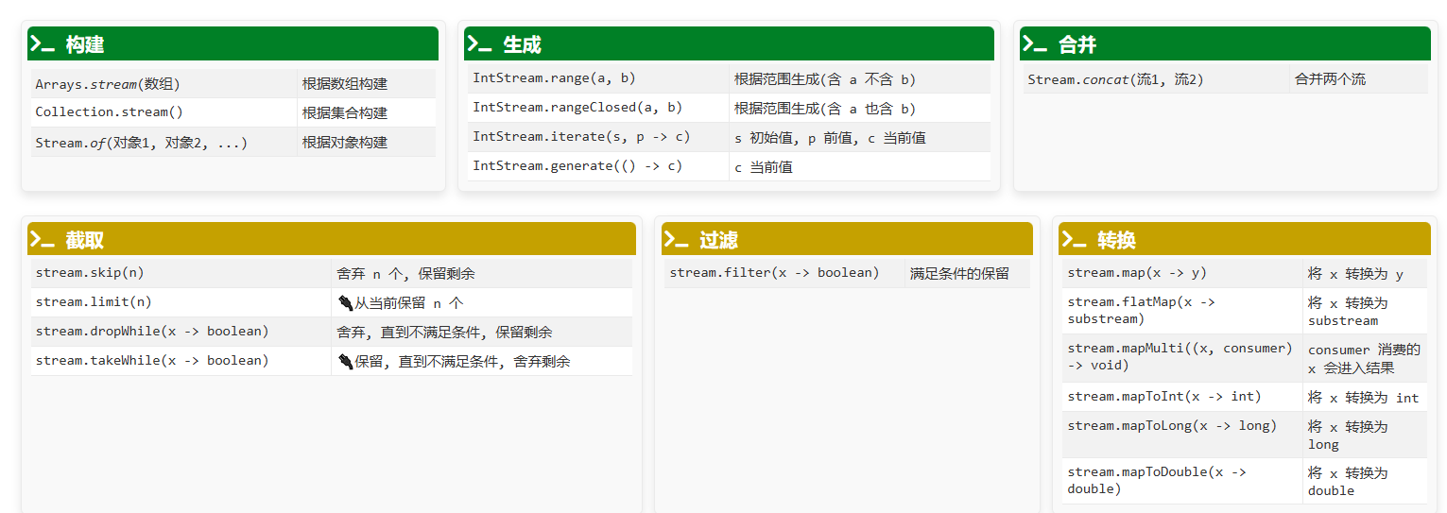1447x513 pixels.
Task: Click the pin icon before 保留，直到不满足条件
Action: click(x=345, y=361)
